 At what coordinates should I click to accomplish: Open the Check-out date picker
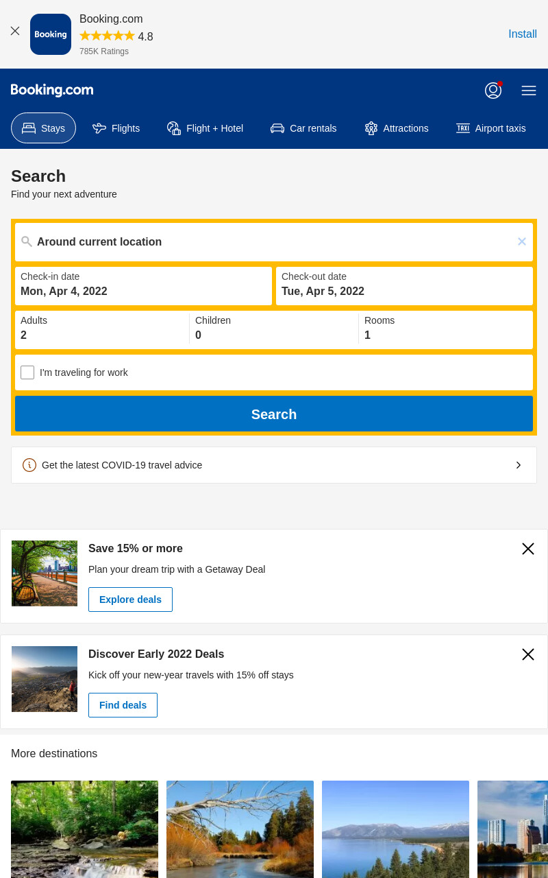click(404, 286)
